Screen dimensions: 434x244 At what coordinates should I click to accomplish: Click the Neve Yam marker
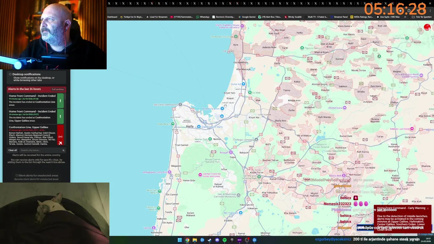pyautogui.click(x=160, y=191)
